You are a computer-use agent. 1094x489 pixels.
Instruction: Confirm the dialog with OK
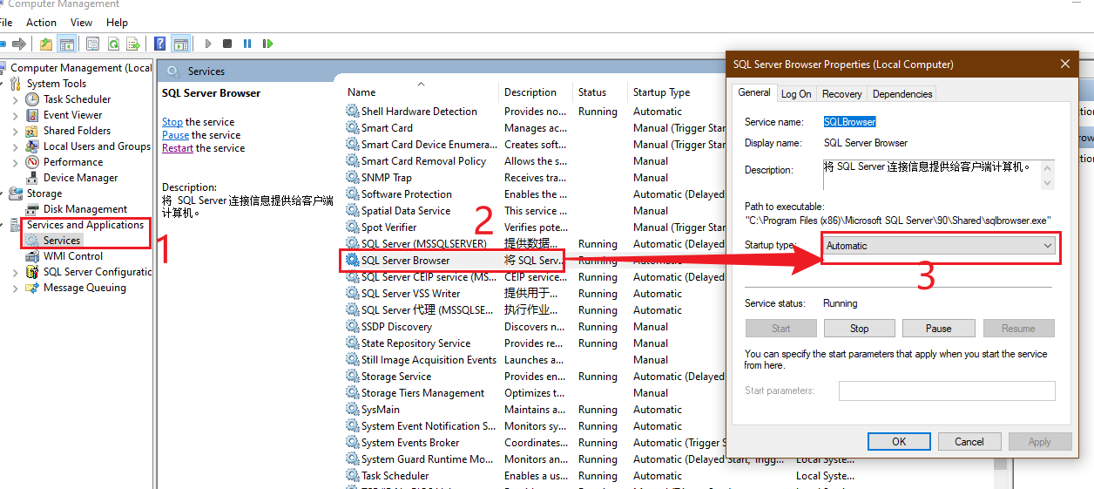899,442
